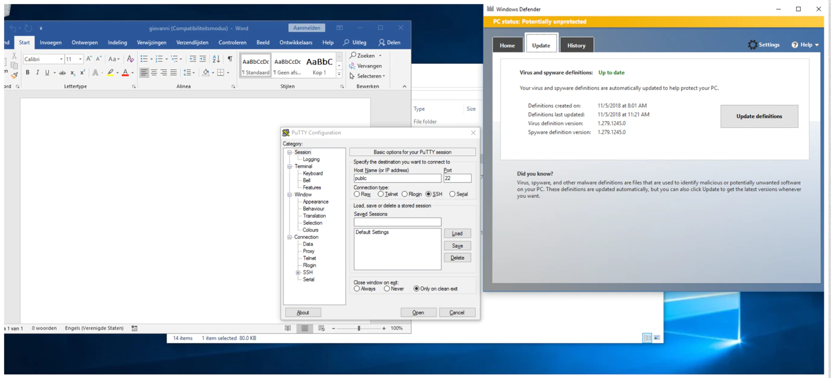Select the Raw connection type
Viewport: 831px width, 378px height.
click(x=357, y=194)
